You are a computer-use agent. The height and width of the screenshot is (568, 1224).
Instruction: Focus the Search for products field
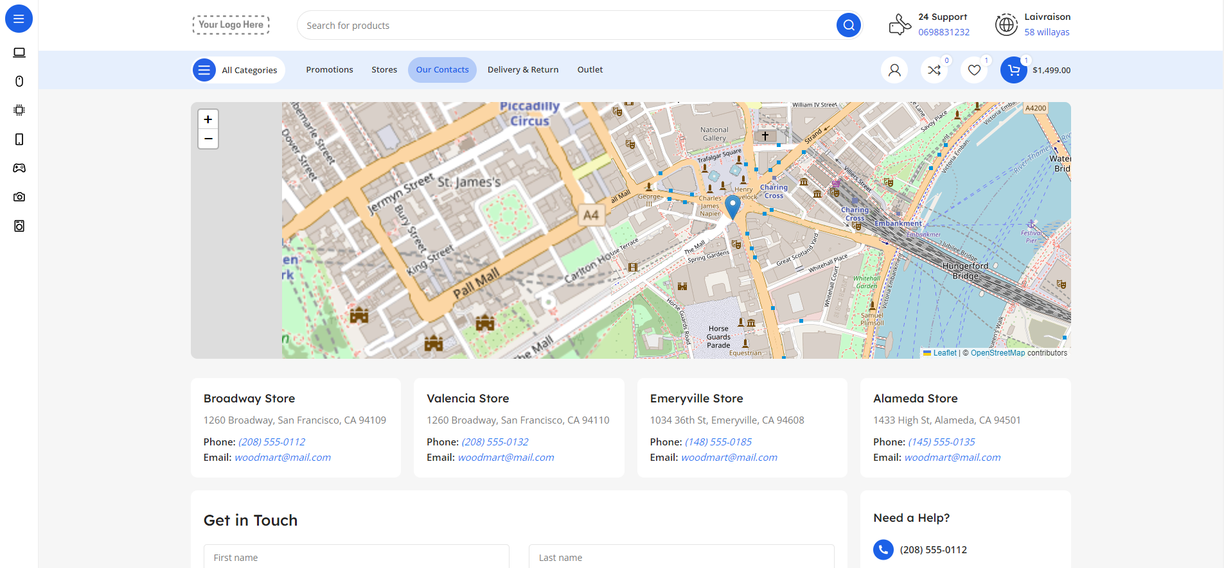[565, 26]
